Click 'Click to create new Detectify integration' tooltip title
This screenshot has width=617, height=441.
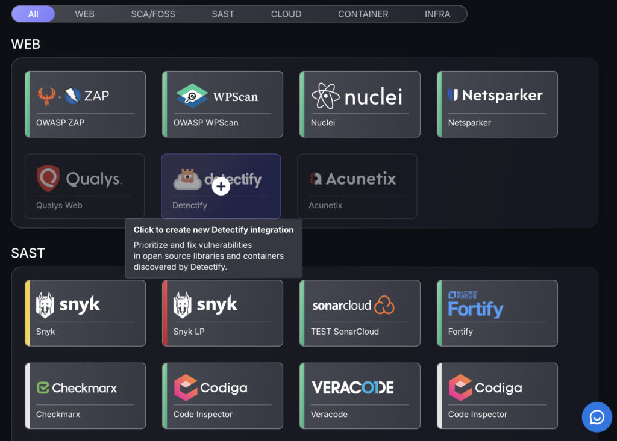tap(214, 230)
